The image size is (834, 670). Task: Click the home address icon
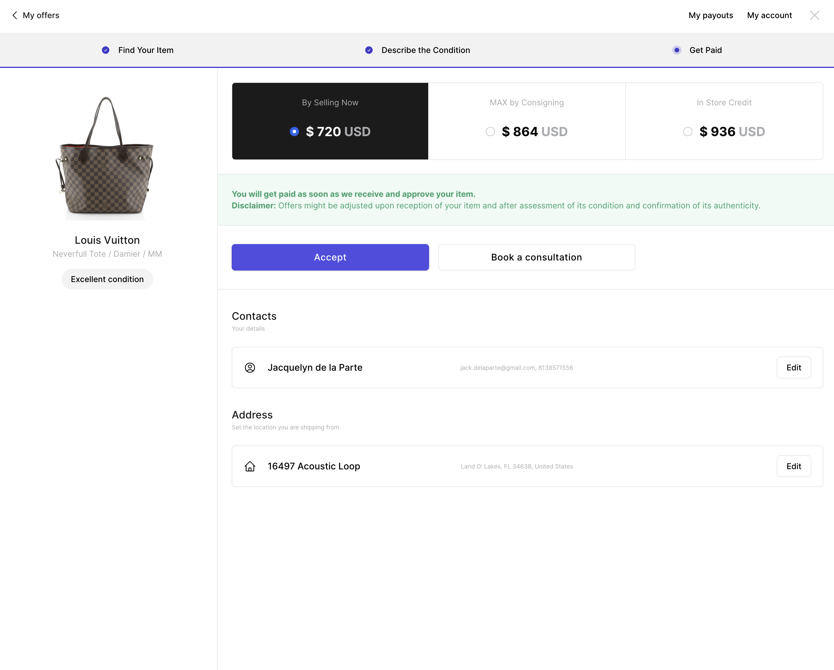point(250,467)
